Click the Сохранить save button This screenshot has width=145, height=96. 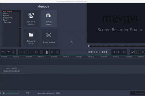click(x=138, y=93)
